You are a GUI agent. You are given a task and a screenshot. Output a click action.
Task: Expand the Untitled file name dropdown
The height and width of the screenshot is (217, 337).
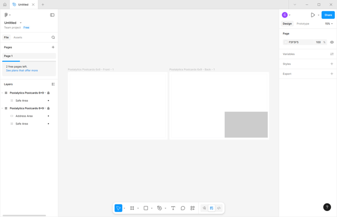21,23
